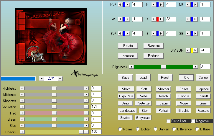Apply the Sepia preset filter
Screen dimensions: 214x136
[x=163, y=103]
